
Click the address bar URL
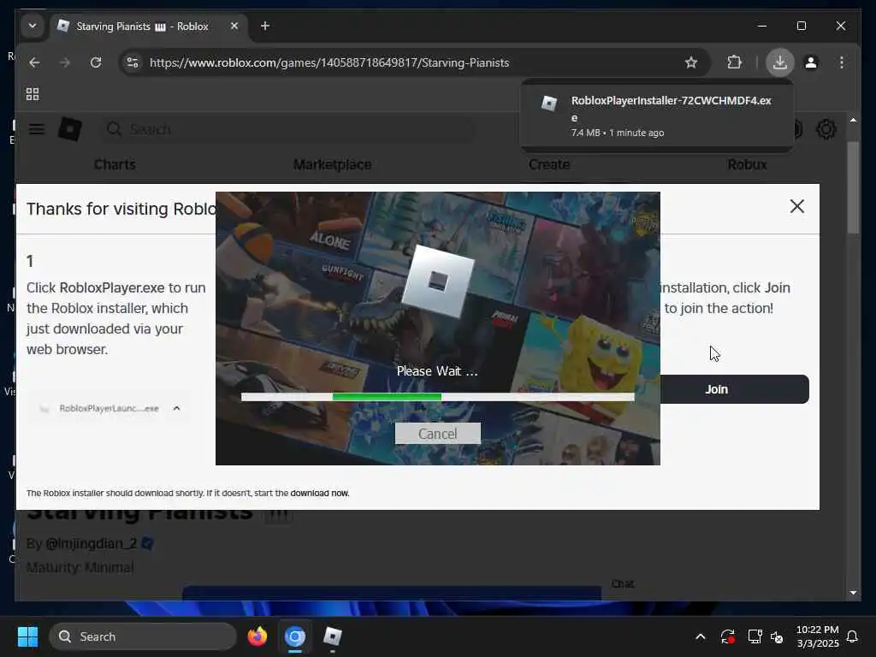(329, 62)
